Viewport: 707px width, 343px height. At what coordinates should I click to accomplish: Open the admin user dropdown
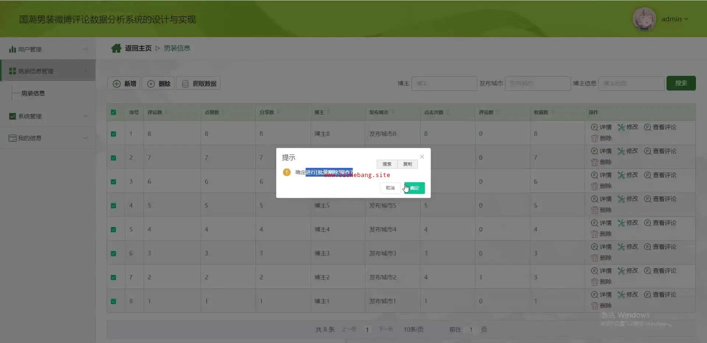coord(674,19)
